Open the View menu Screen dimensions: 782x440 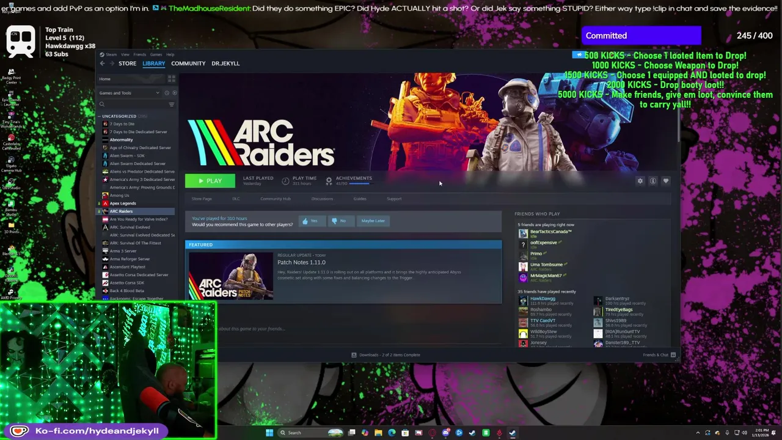[125, 54]
